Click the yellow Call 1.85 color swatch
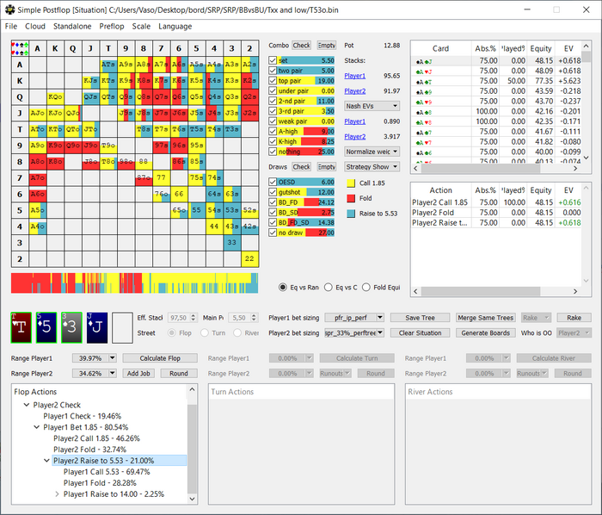 click(351, 183)
